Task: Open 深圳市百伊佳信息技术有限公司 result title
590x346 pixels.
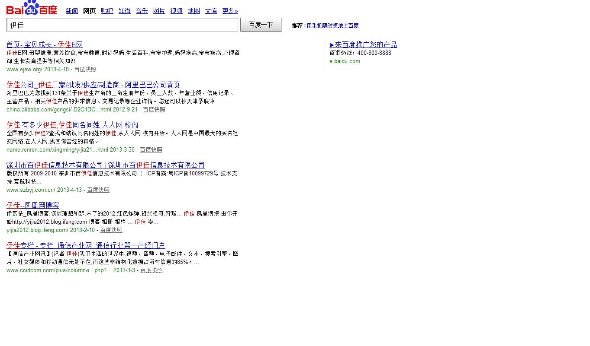Action: [106, 165]
